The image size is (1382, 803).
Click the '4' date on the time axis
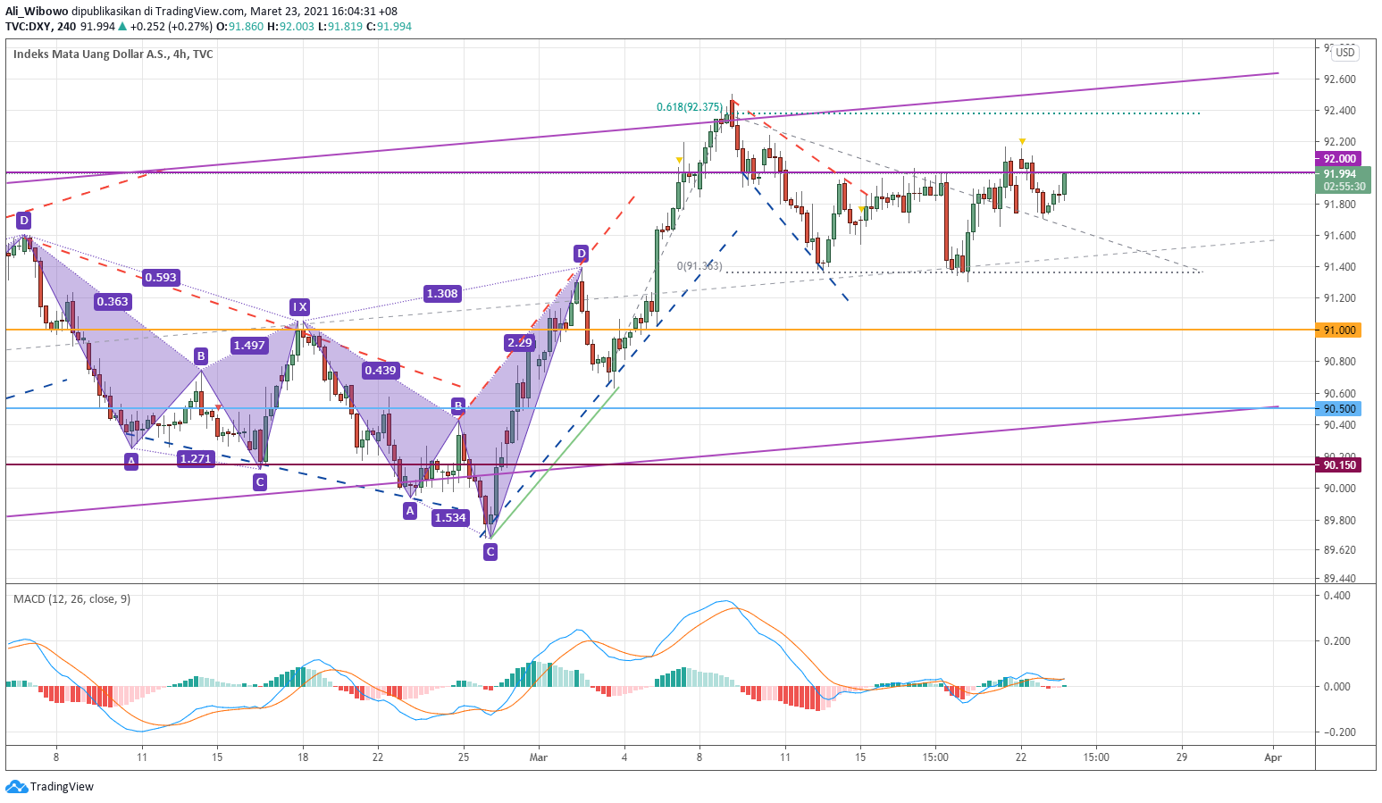tap(624, 757)
